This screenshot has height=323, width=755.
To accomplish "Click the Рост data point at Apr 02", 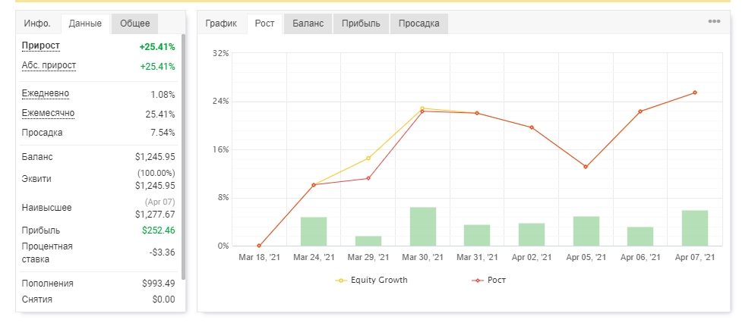I will (x=532, y=127).
